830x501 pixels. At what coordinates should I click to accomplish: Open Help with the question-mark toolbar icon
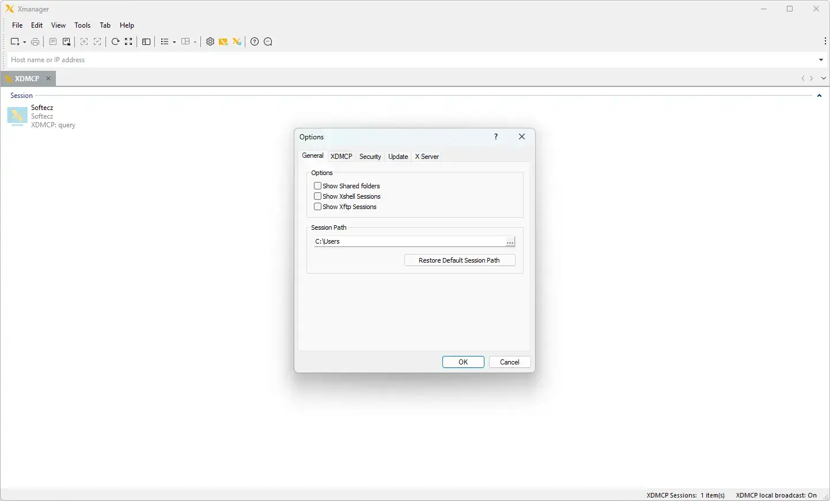click(255, 41)
